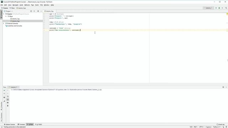This screenshot has width=228, height=128.
Task: Click the lock/read-only icon in status bar
Action: point(223,127)
